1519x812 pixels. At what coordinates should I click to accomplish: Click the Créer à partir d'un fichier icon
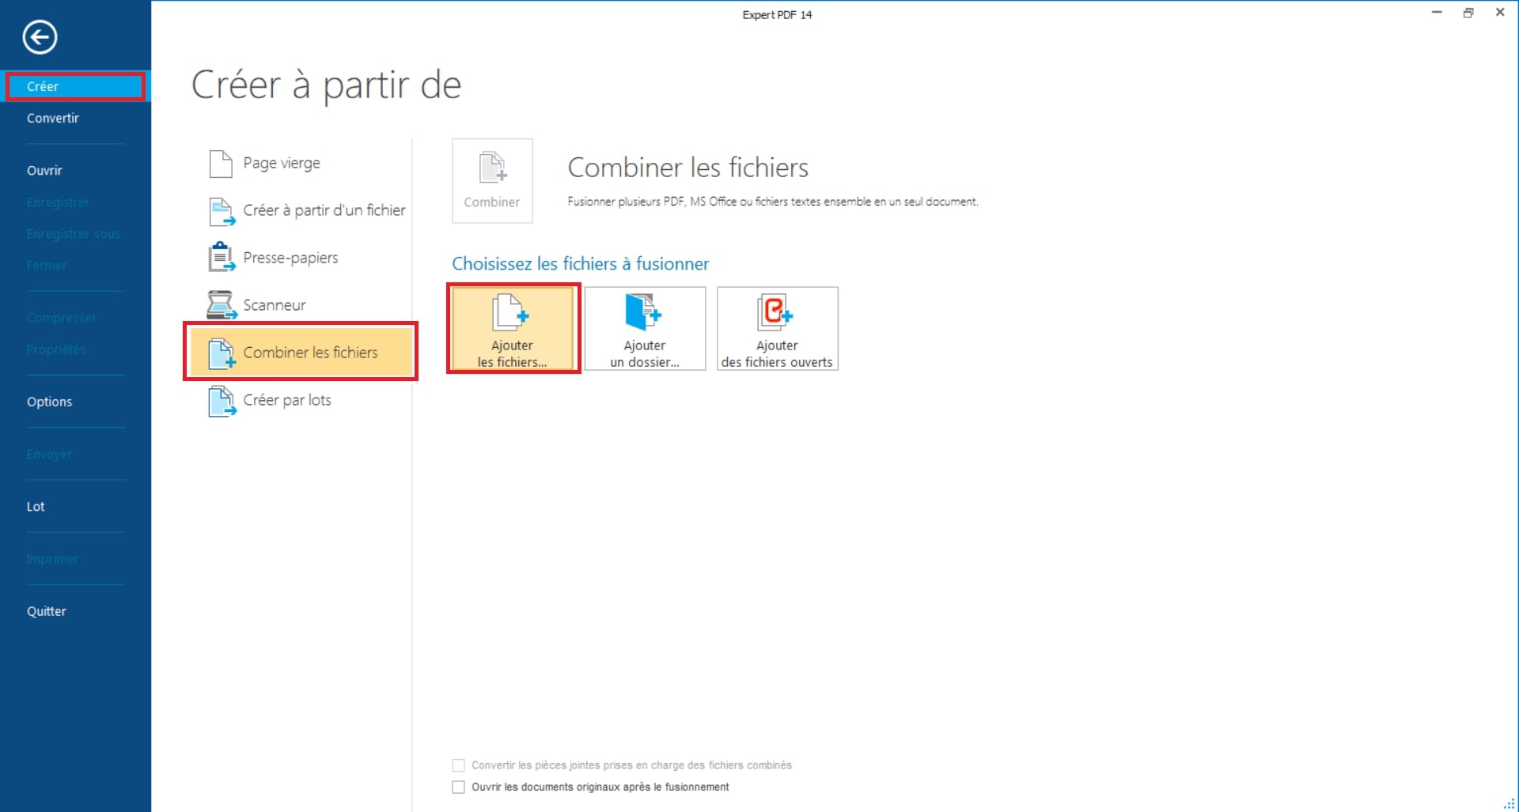(221, 211)
